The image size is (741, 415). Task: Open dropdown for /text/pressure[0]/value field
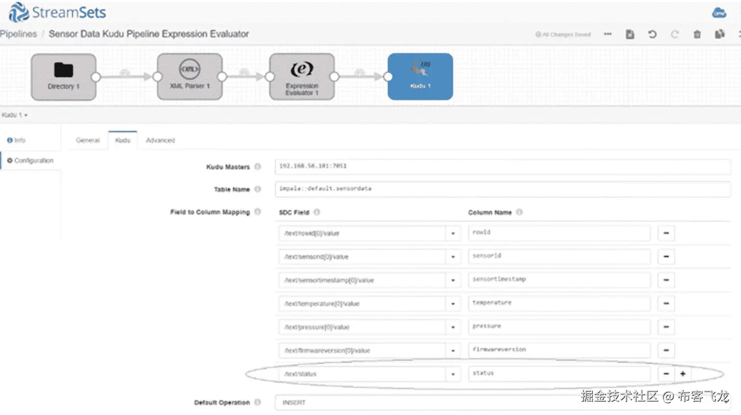pyautogui.click(x=453, y=327)
